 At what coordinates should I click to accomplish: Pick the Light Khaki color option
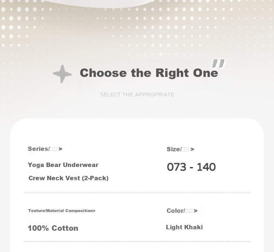click(x=184, y=227)
